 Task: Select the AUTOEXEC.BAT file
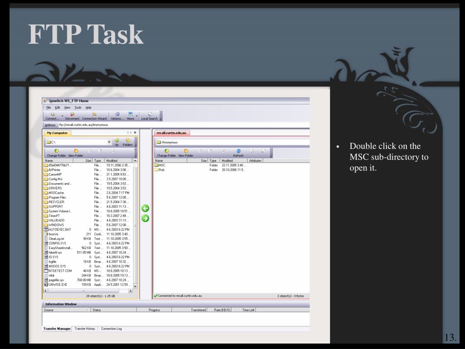58,229
